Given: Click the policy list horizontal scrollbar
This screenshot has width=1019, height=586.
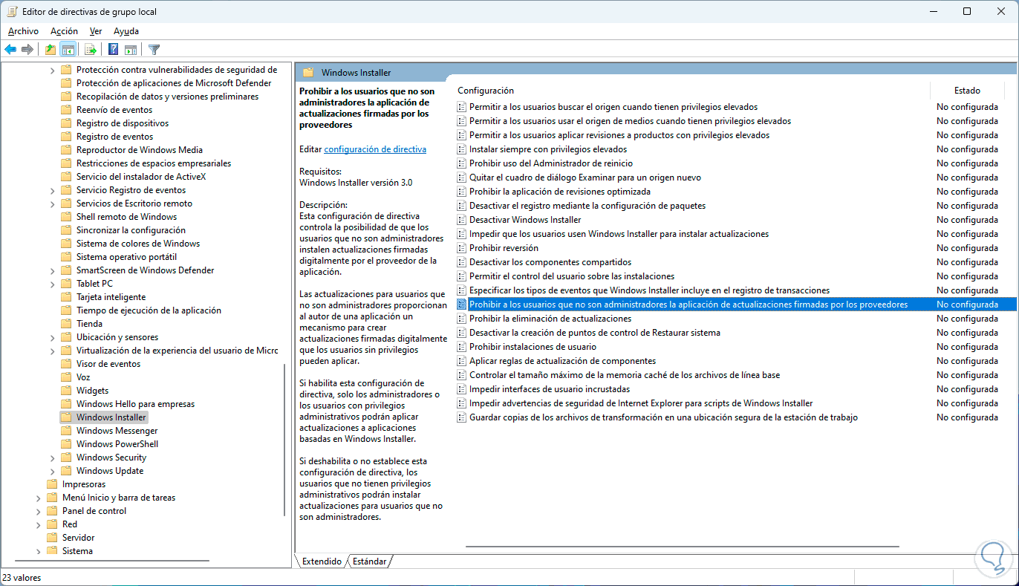Looking at the screenshot, I should (683, 547).
